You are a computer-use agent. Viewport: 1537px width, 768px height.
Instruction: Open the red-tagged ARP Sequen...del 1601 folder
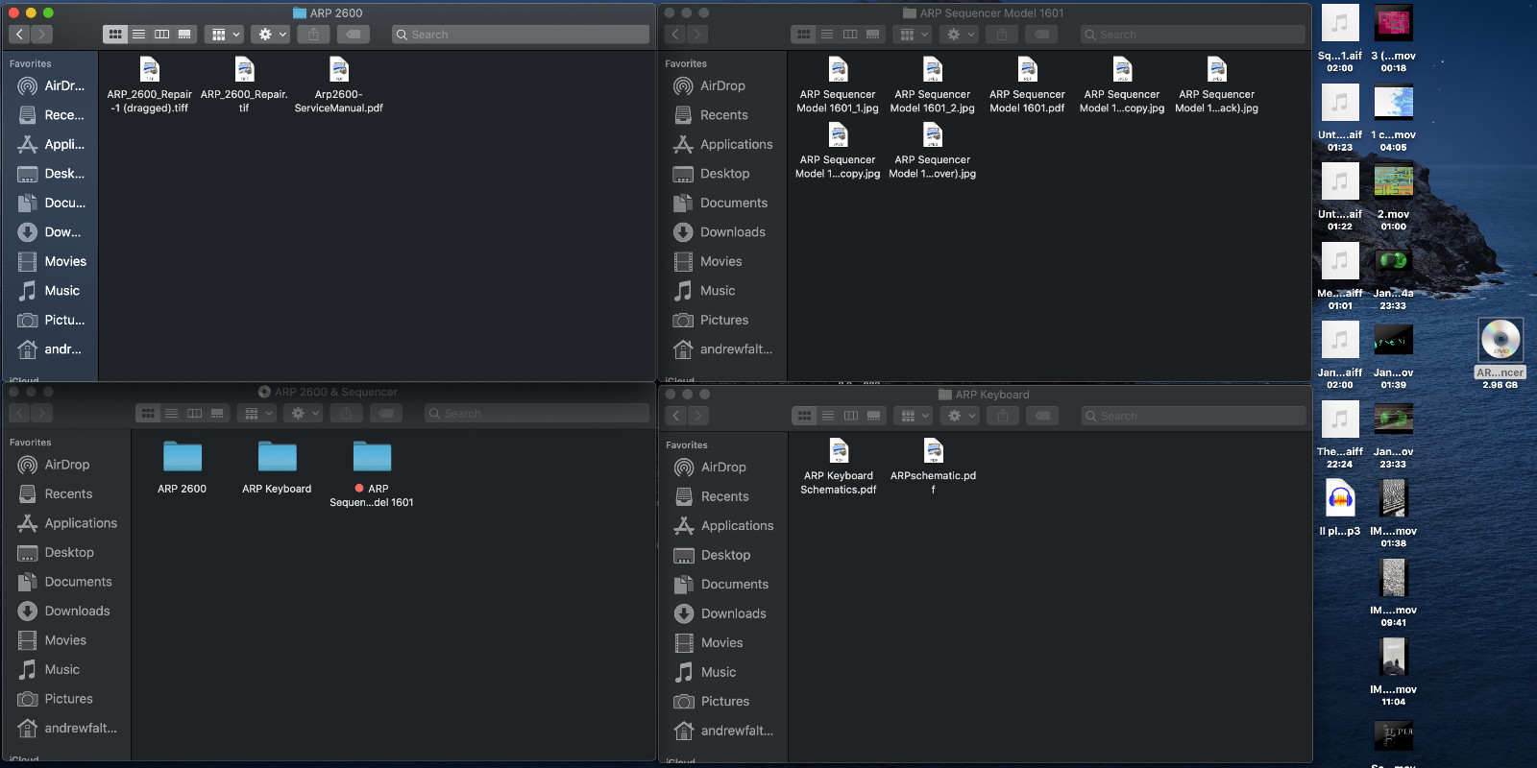point(372,474)
